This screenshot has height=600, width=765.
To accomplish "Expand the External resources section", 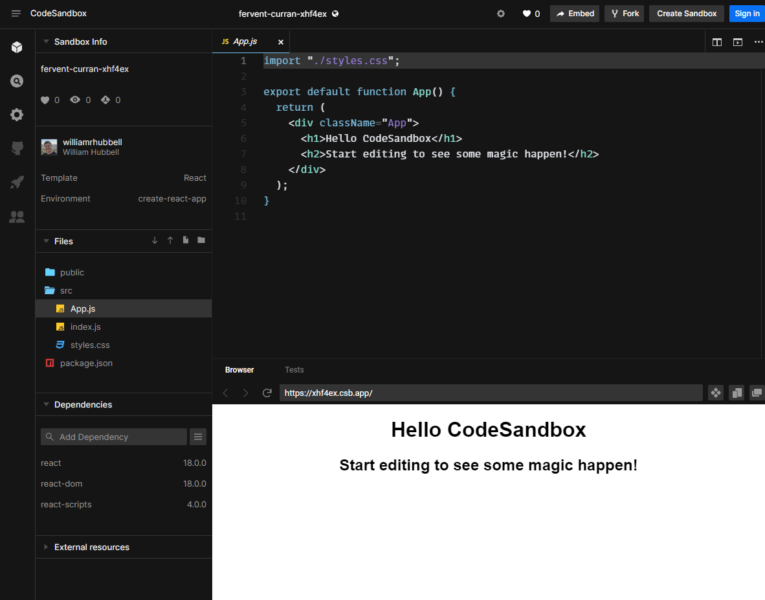I will [47, 548].
